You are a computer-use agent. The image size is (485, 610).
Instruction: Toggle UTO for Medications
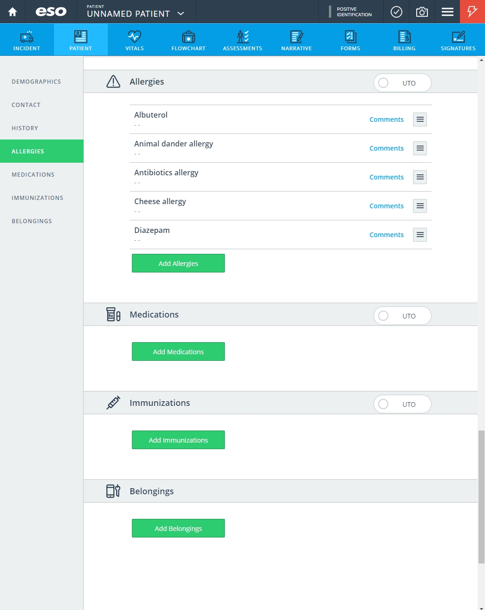pos(402,316)
